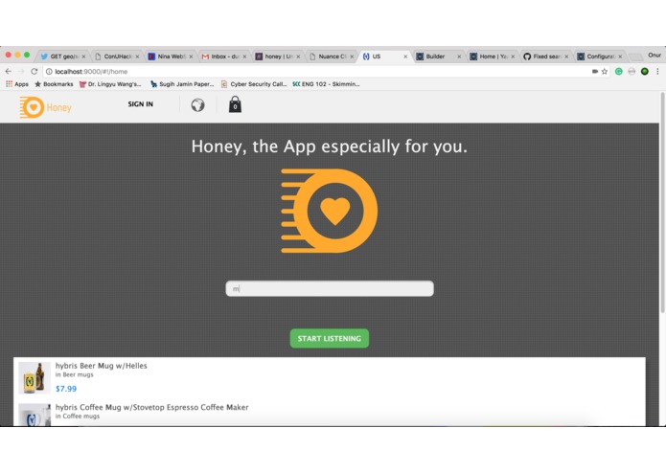Click the site info icon in address bar
The width and height of the screenshot is (666, 473).
pos(49,71)
